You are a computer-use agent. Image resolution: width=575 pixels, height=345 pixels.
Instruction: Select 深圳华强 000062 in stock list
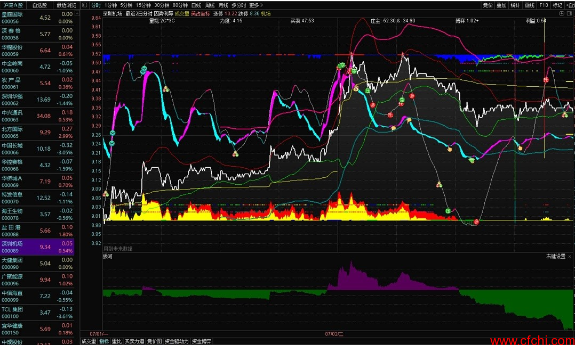[37, 100]
